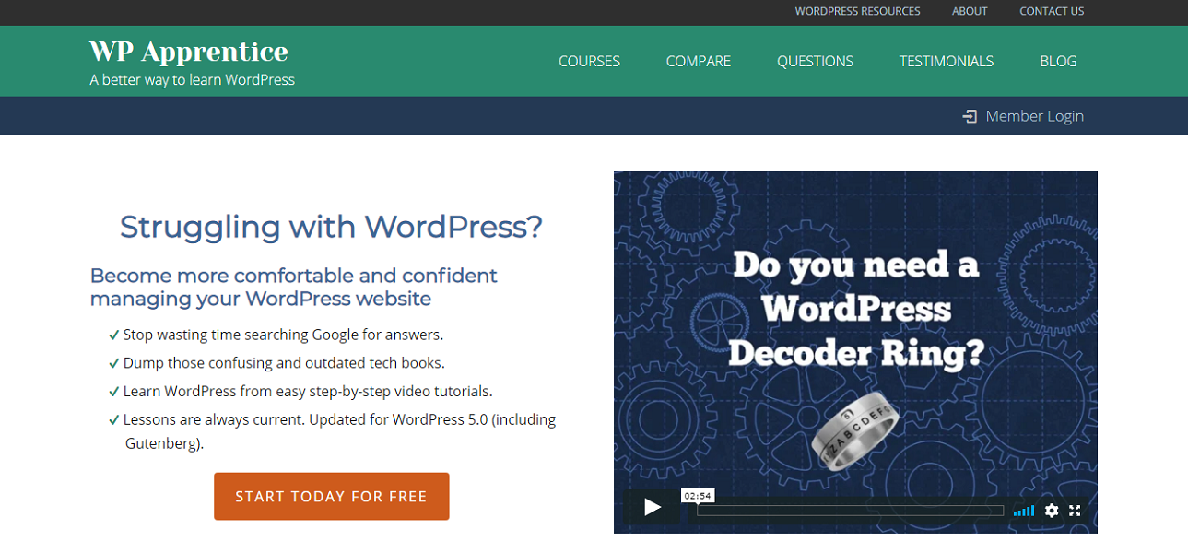Click the Member Login icon

(x=970, y=116)
